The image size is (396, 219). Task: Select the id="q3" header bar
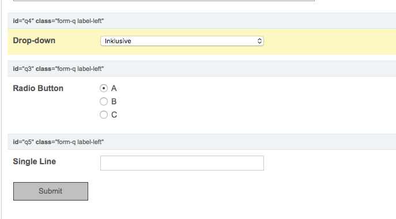[x=202, y=69]
